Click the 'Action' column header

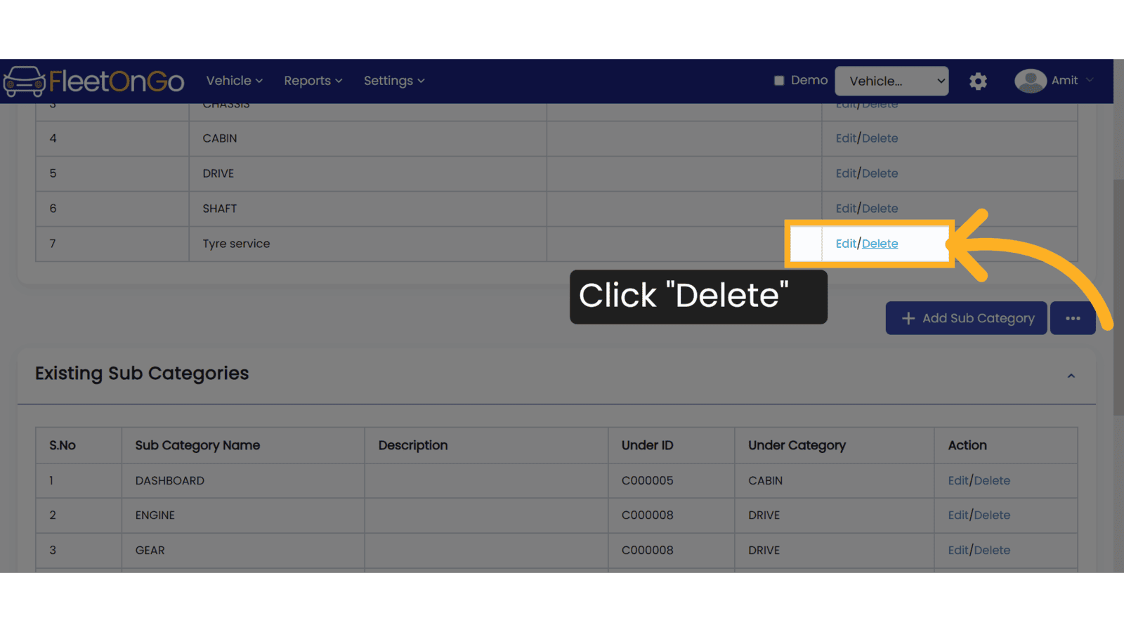[1006, 445]
